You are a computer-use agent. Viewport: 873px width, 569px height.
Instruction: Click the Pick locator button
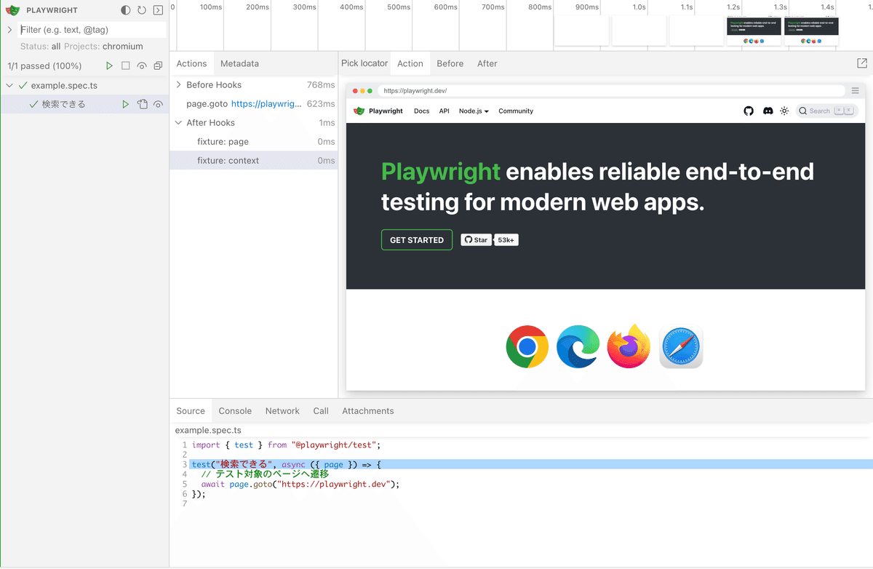364,63
